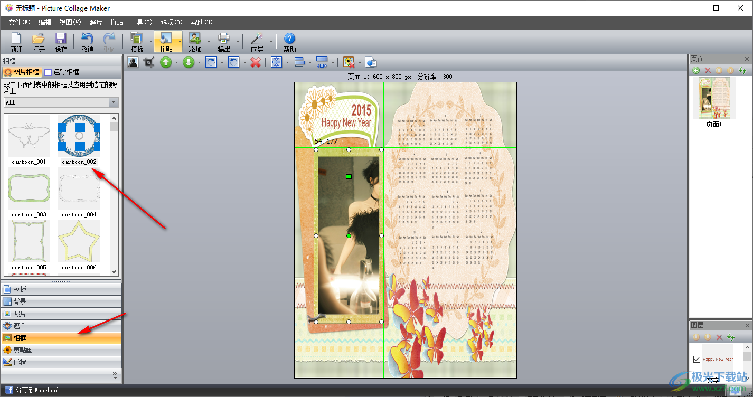This screenshot has width=753, height=397.
Task: Add a new page in Pages panel
Action: pyautogui.click(x=696, y=70)
